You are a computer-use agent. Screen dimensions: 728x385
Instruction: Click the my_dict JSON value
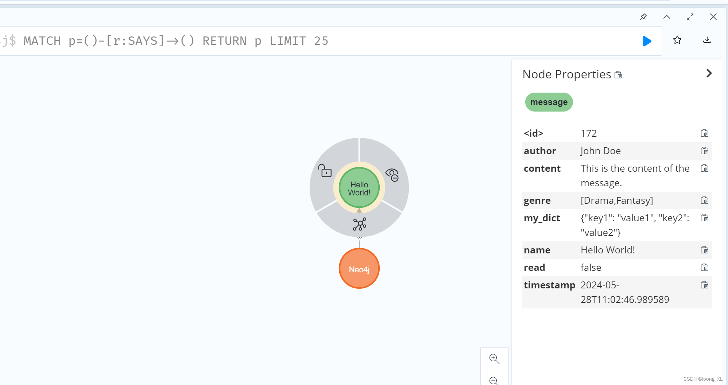tap(635, 225)
